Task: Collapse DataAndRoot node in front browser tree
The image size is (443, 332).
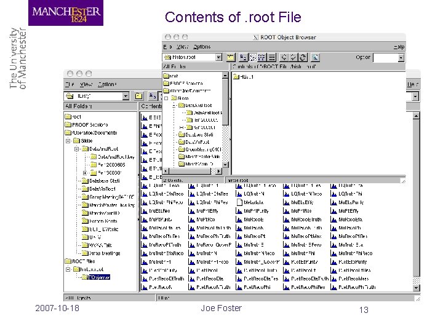Action: click(175, 105)
